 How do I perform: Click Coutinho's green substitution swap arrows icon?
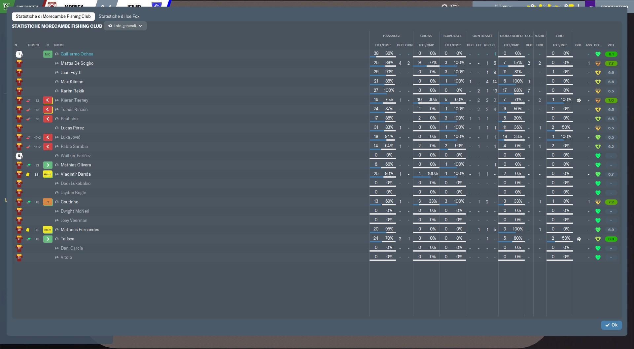click(28, 202)
